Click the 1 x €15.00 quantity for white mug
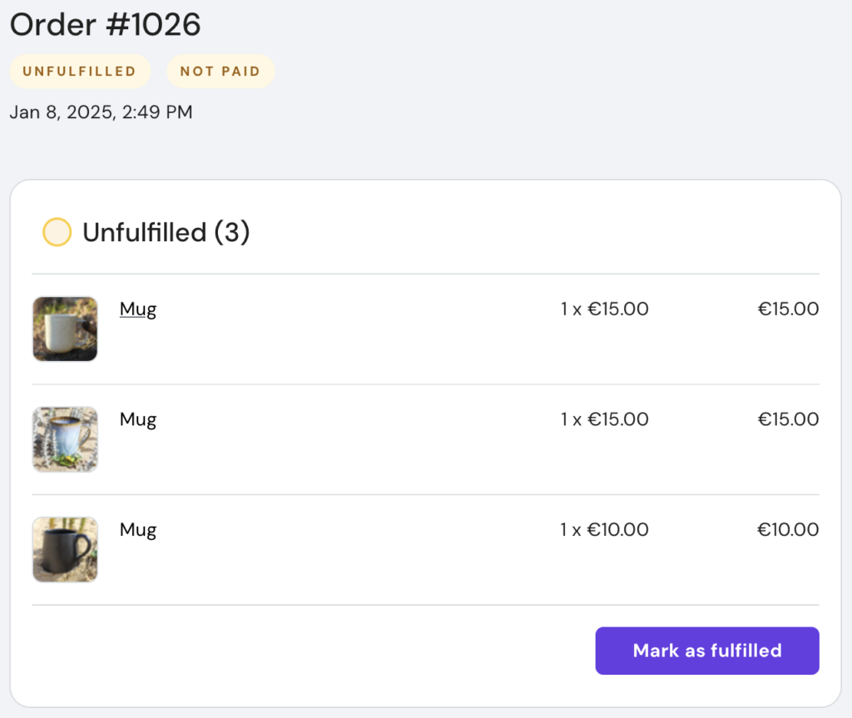 (604, 309)
